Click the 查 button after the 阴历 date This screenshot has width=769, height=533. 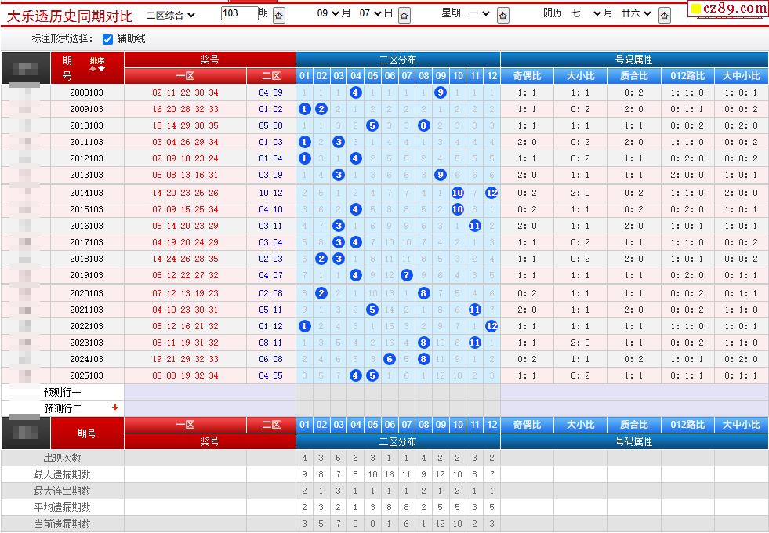tap(664, 15)
